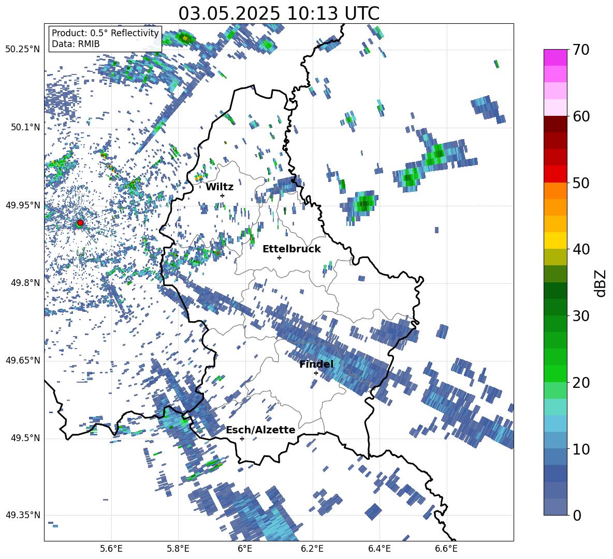Click the 49.65°N latitude tick label

coord(23,360)
